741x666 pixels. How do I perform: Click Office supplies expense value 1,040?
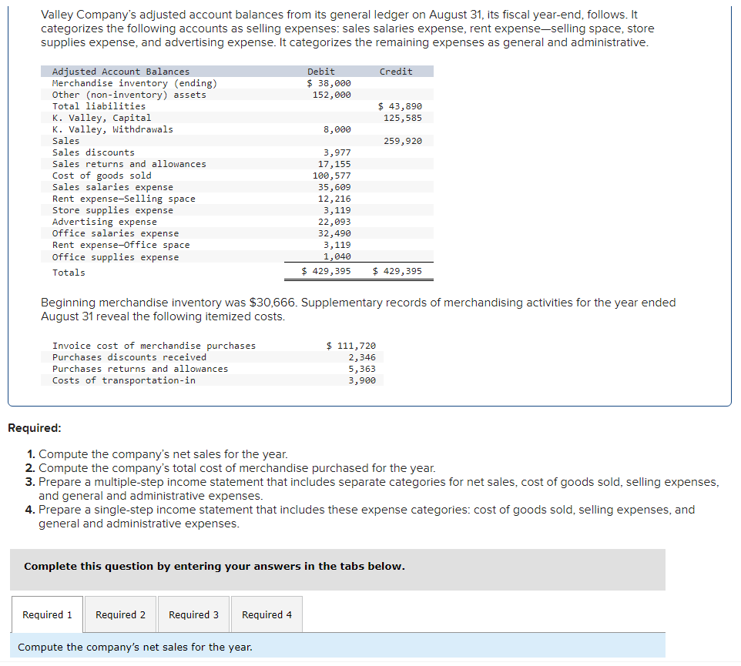click(x=337, y=256)
